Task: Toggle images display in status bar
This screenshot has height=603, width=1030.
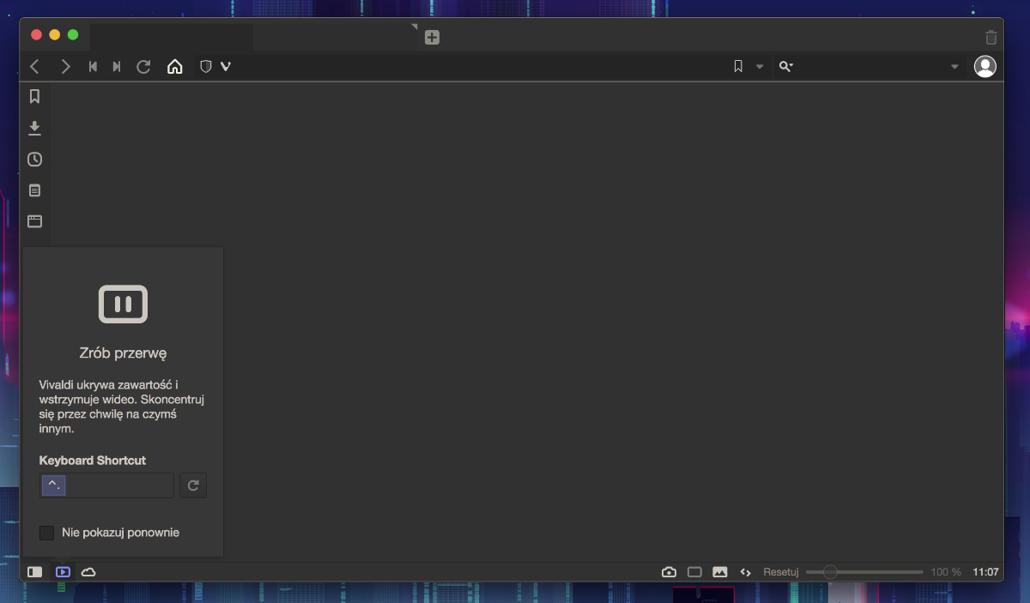Action: (x=720, y=572)
